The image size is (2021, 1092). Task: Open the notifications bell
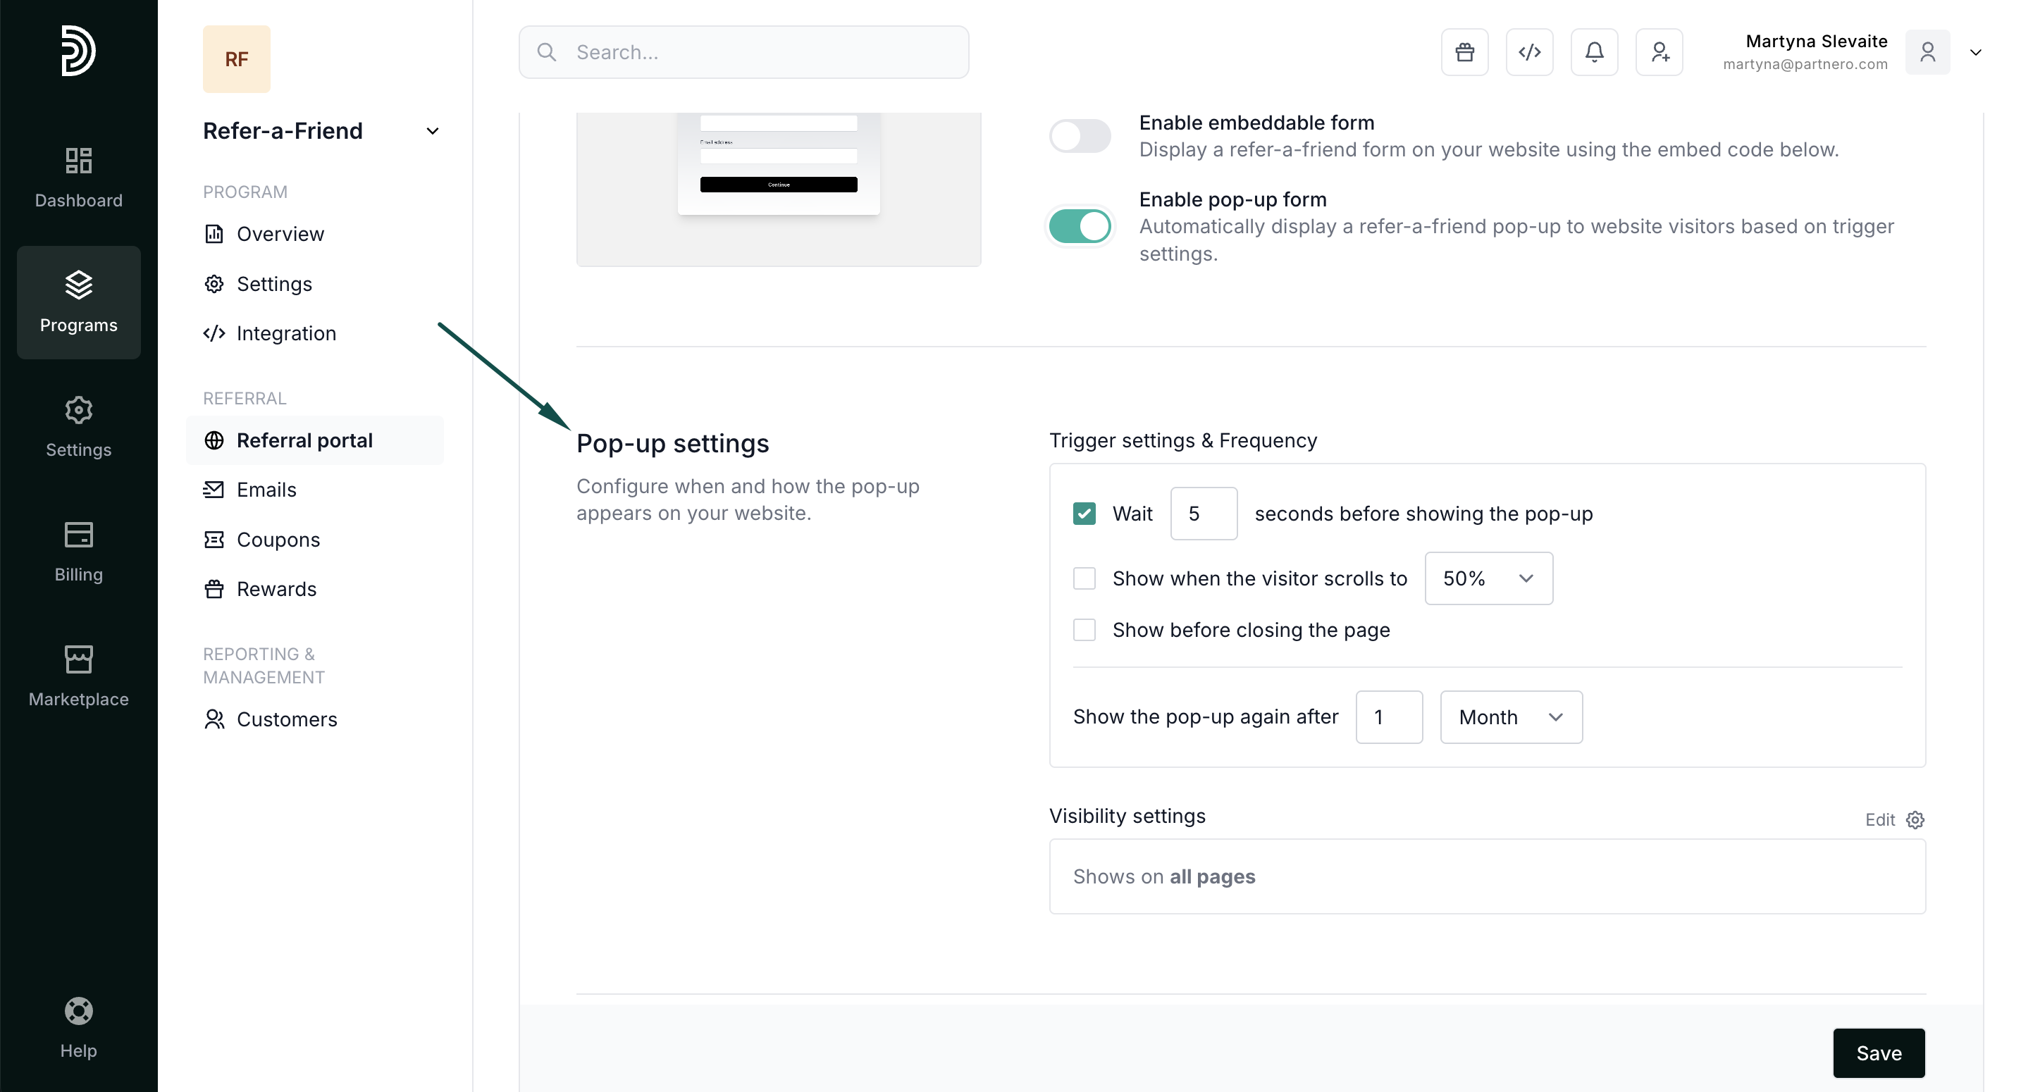point(1593,53)
